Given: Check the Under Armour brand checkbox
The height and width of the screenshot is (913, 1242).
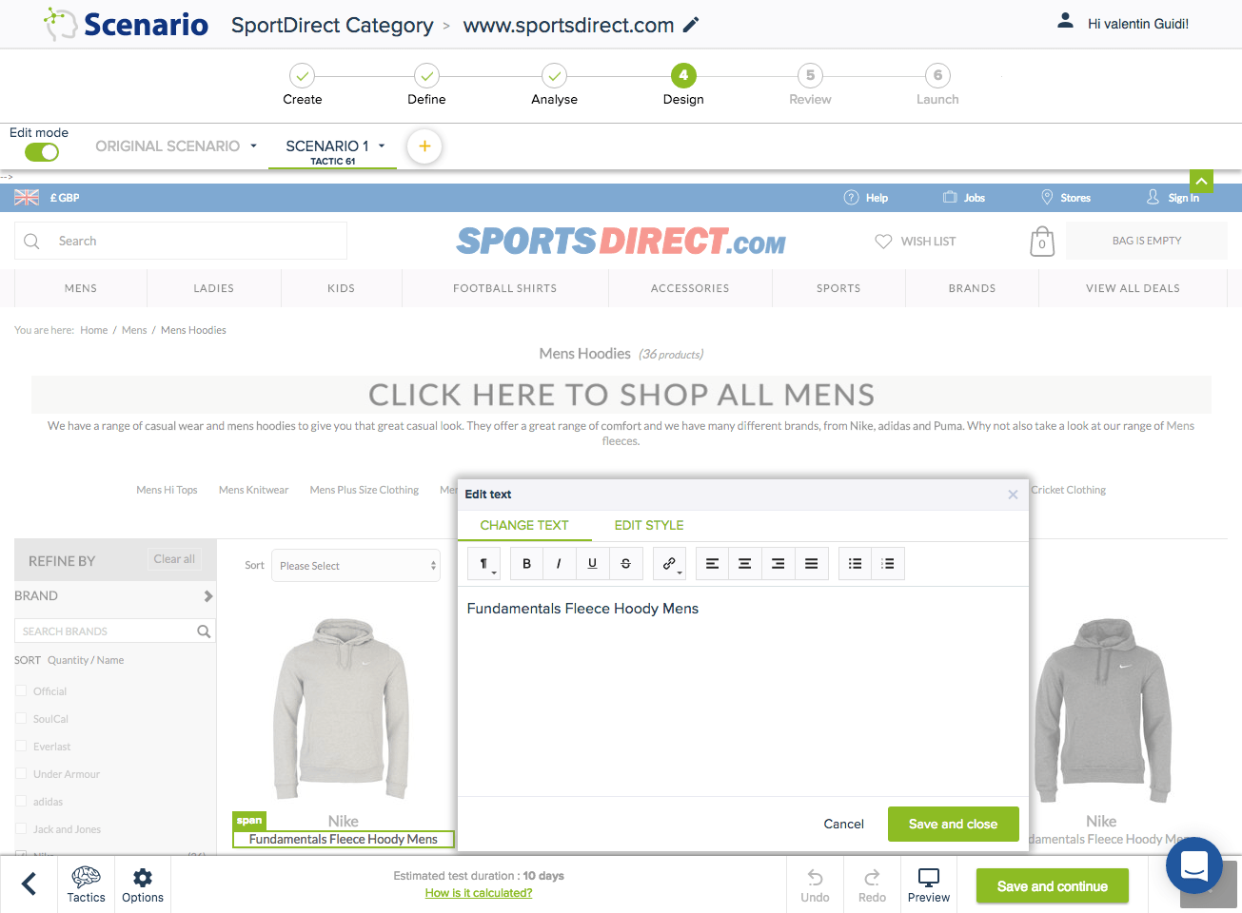Looking at the screenshot, I should [x=21, y=774].
